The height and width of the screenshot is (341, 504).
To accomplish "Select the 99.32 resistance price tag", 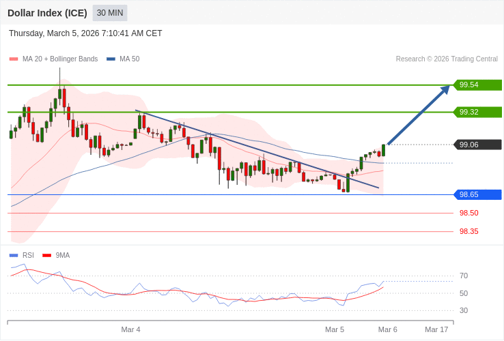I will coord(477,112).
